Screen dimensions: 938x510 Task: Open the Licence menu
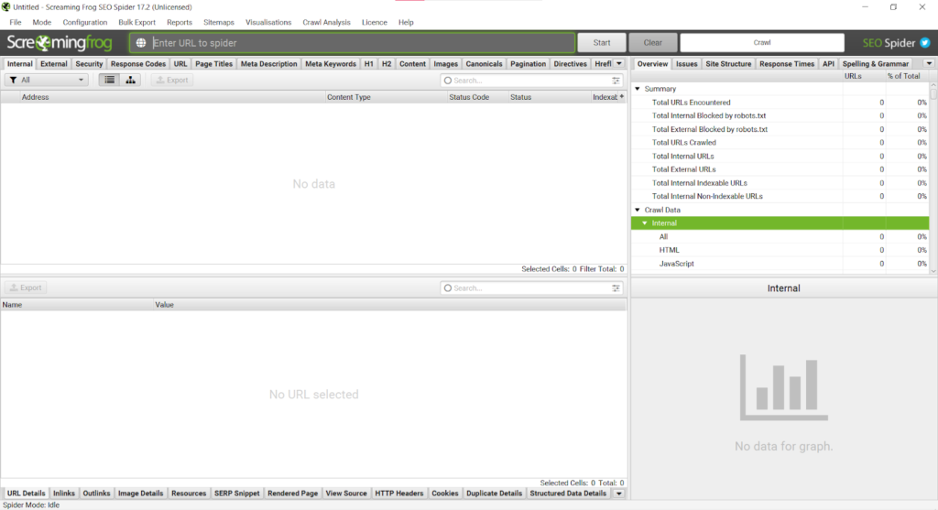point(375,22)
